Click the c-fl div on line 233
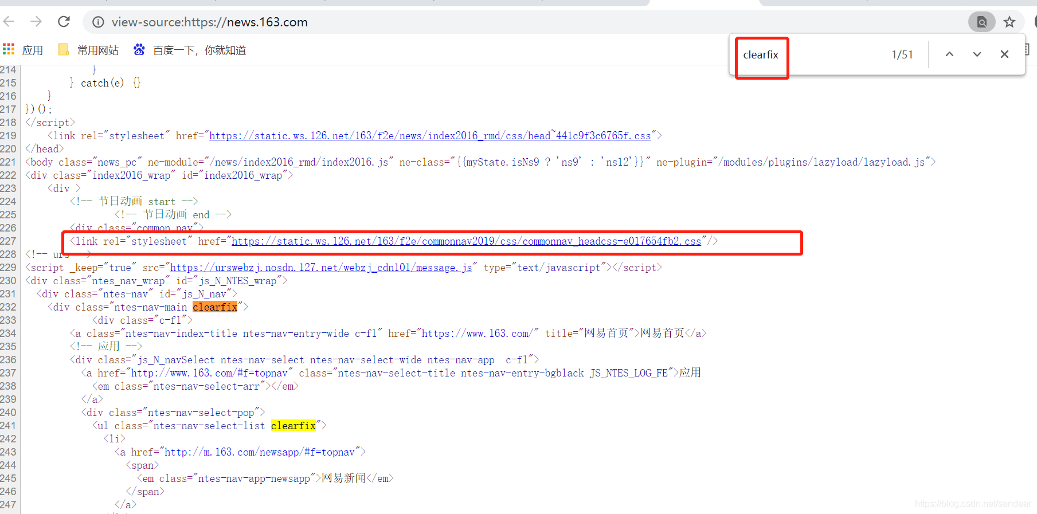This screenshot has height=514, width=1037. coord(142,320)
